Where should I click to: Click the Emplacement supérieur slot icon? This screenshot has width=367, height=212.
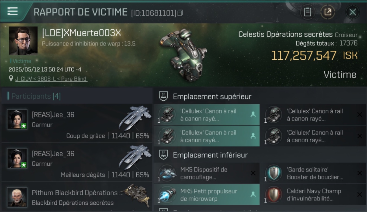pos(163,96)
